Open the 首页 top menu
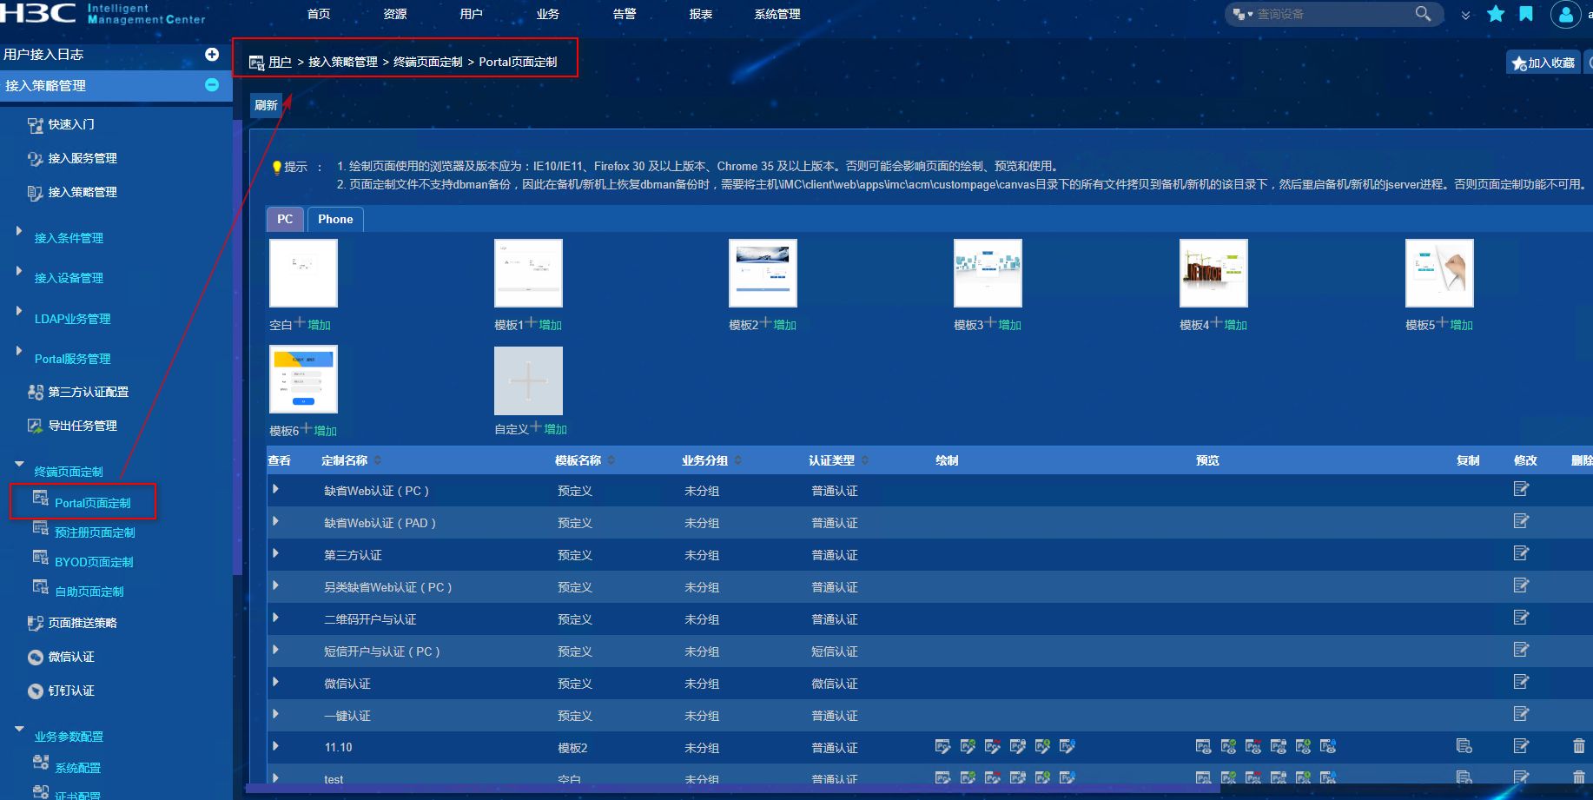The width and height of the screenshot is (1593, 800). (x=319, y=14)
